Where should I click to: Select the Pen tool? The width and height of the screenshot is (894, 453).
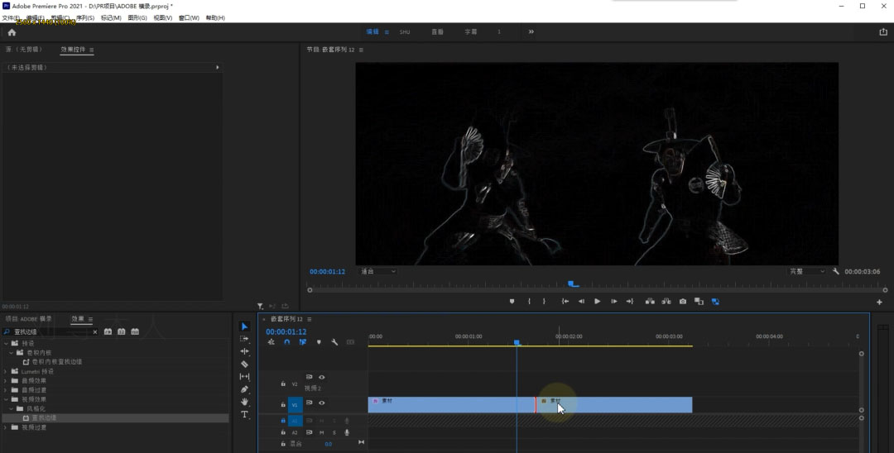pyautogui.click(x=244, y=389)
